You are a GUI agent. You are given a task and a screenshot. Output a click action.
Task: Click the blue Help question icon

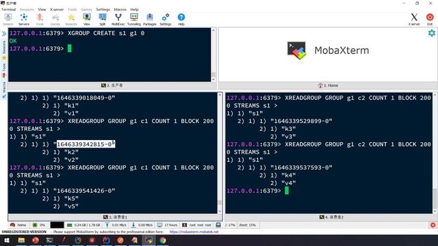coord(181,19)
